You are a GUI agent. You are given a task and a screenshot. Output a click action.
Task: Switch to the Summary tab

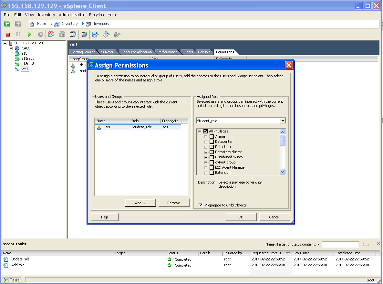[x=108, y=52]
